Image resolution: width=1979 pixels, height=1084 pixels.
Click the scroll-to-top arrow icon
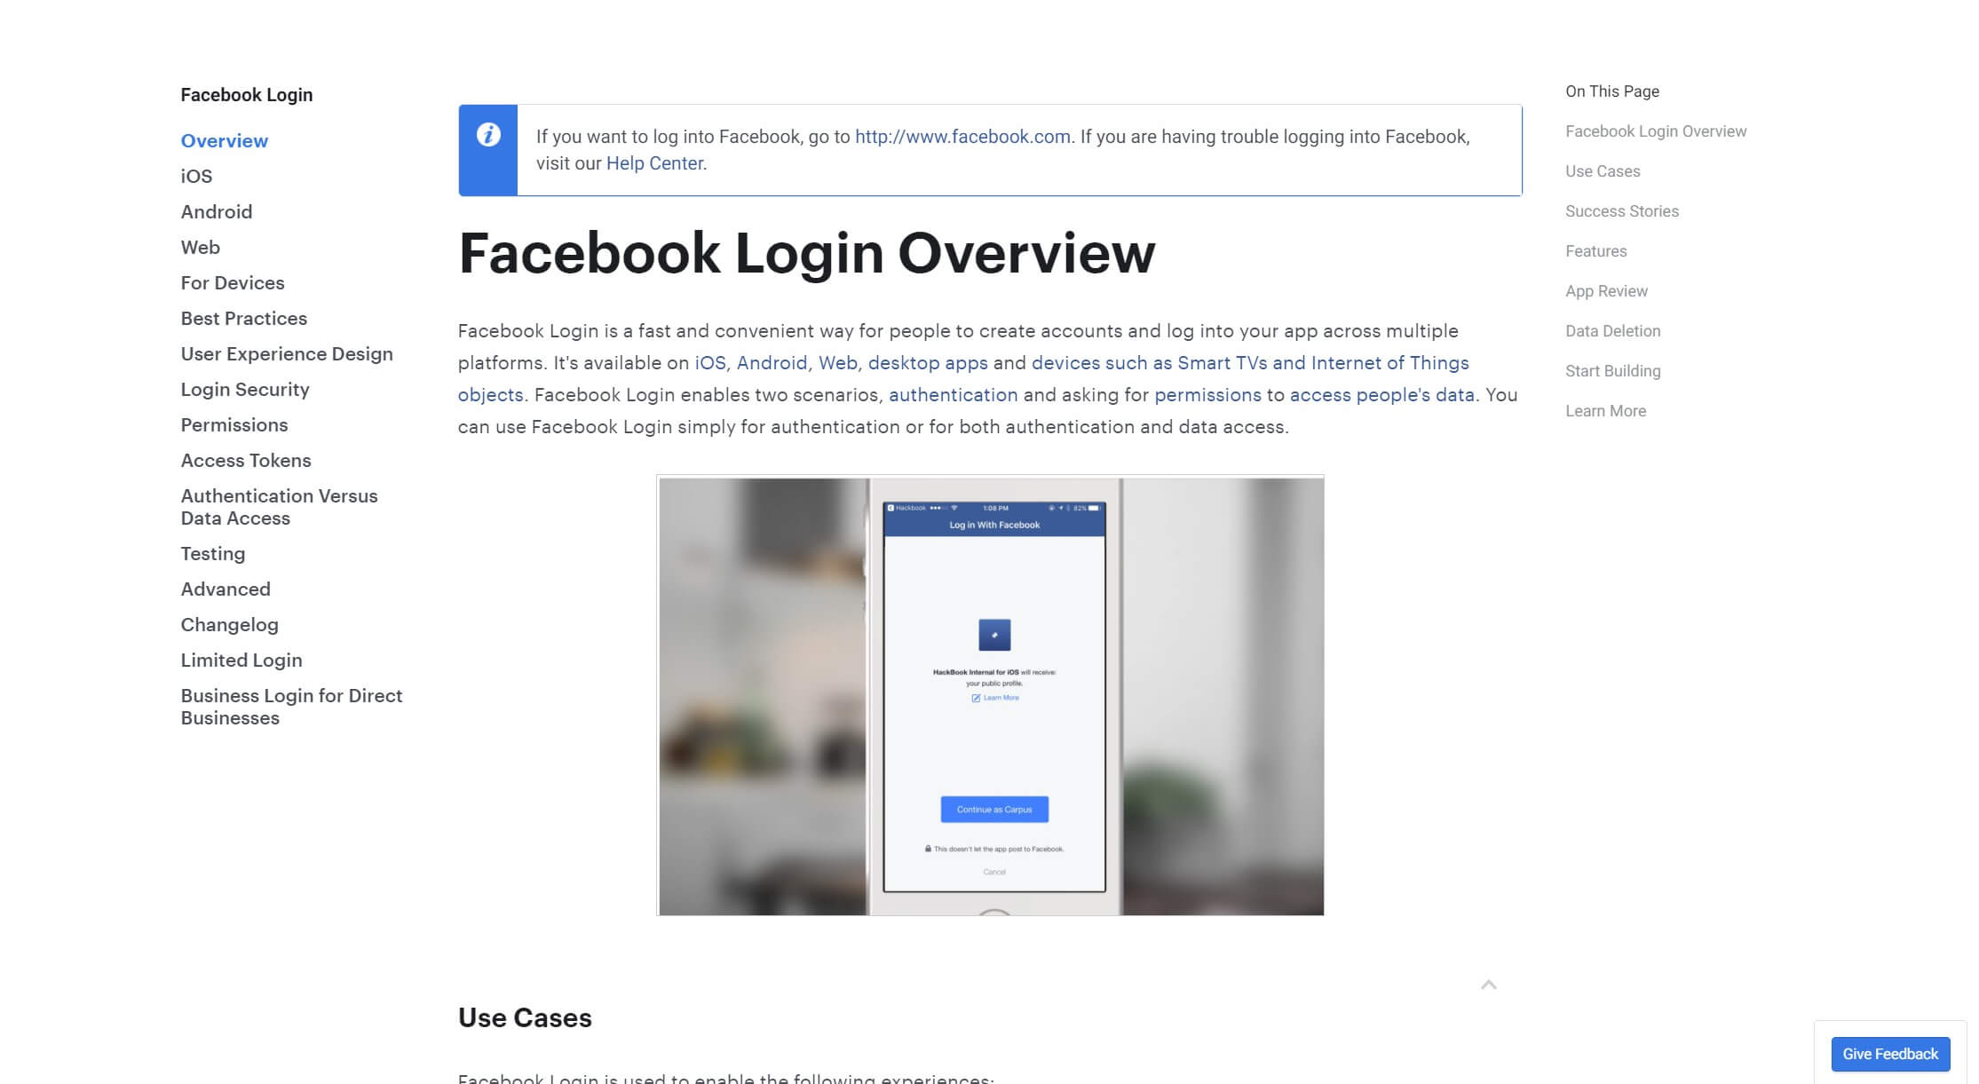point(1489,984)
